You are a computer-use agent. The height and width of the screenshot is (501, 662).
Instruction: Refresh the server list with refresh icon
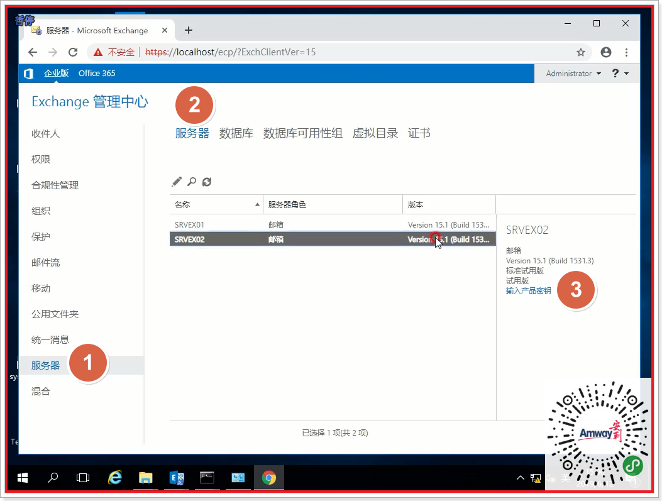point(207,182)
